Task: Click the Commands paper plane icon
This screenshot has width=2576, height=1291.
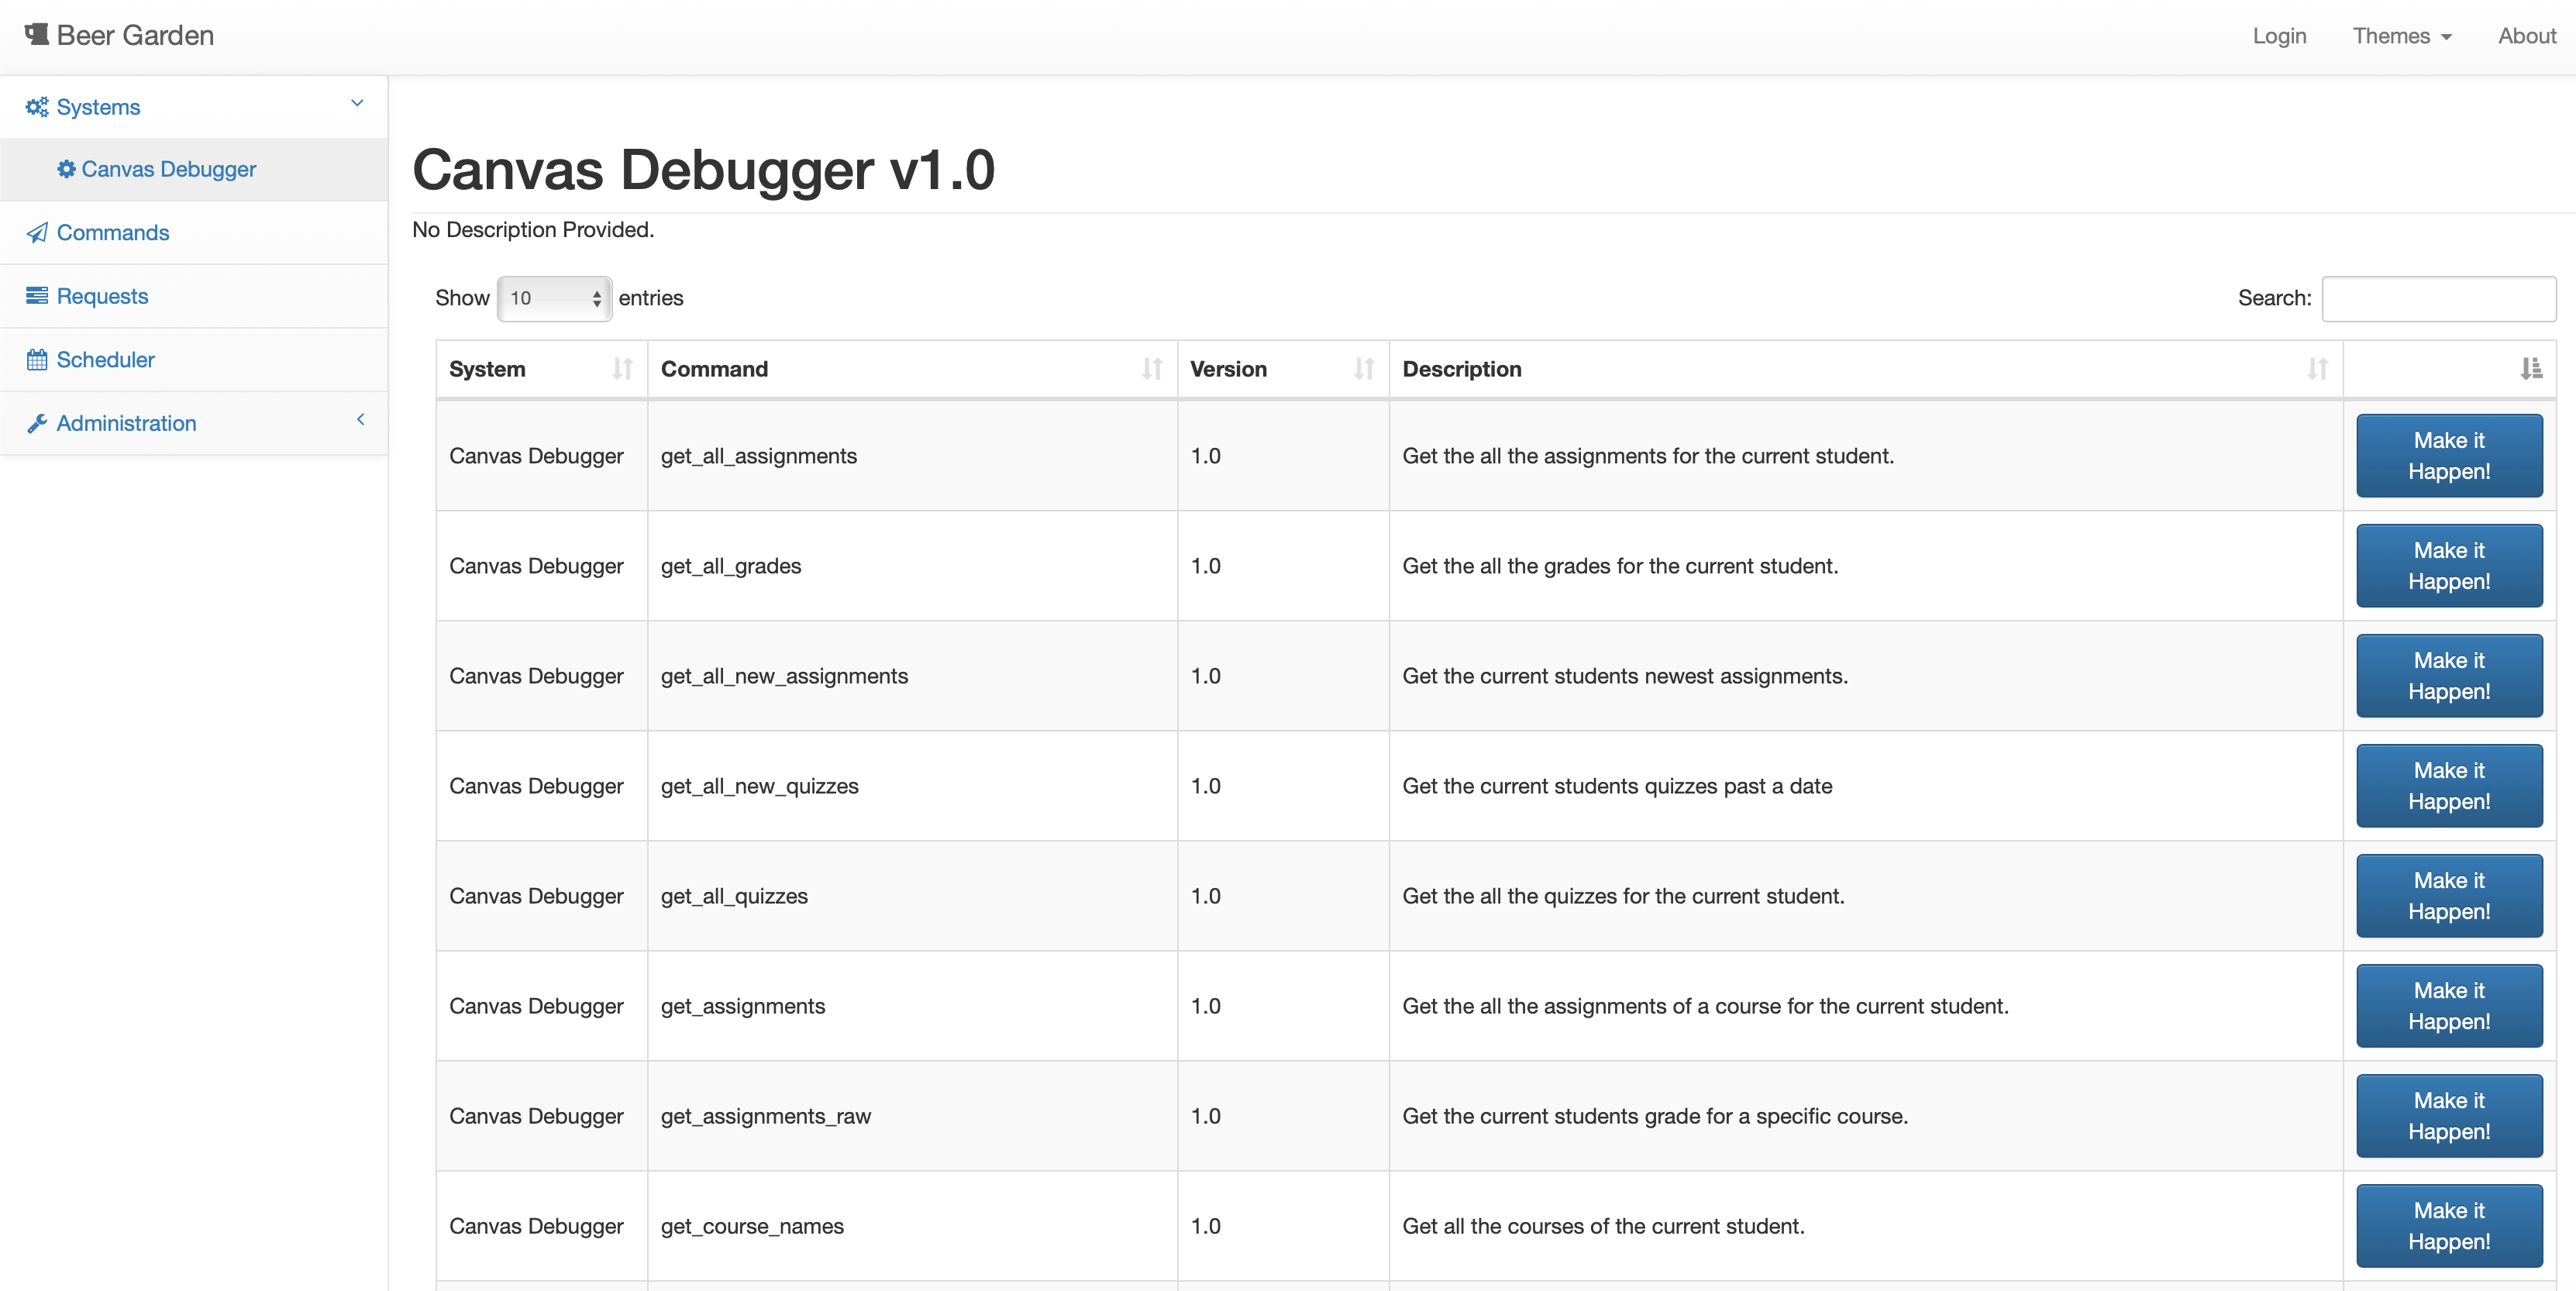Action: (x=37, y=233)
